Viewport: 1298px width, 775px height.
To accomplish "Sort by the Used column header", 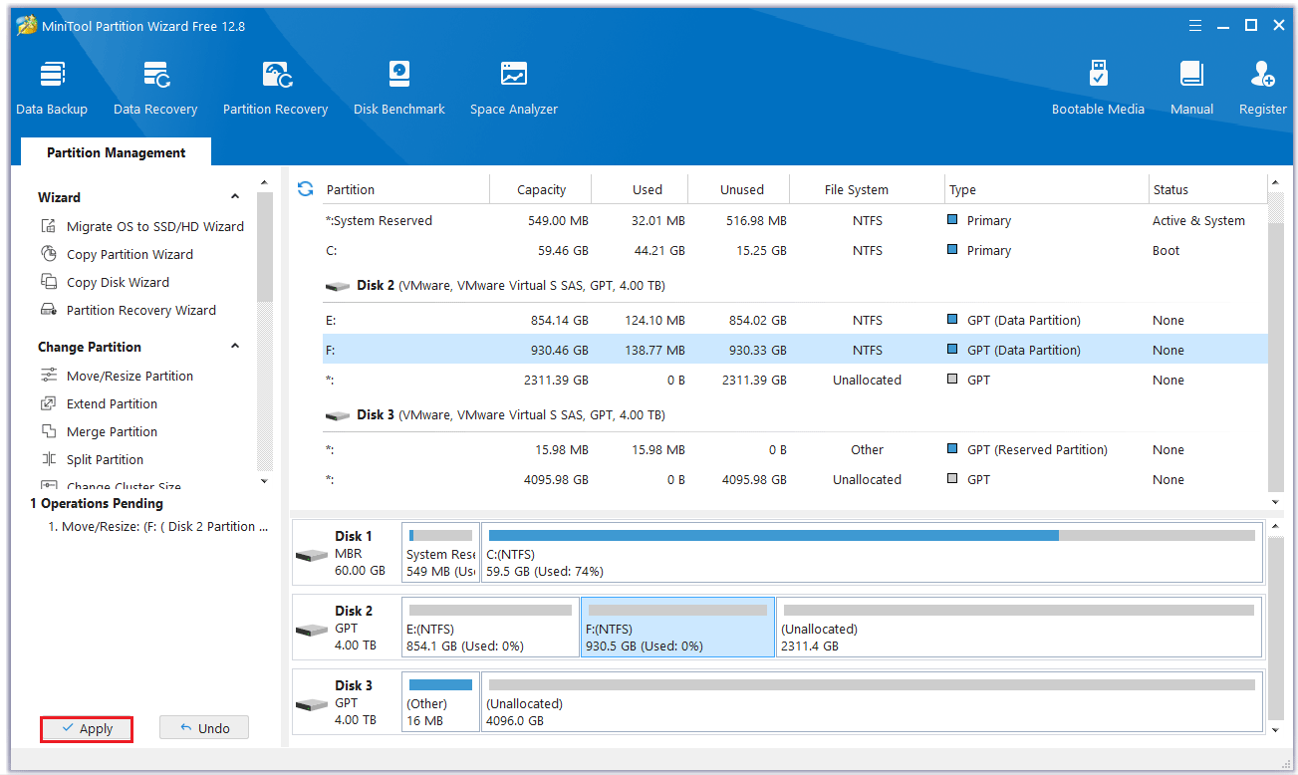I will click(647, 189).
